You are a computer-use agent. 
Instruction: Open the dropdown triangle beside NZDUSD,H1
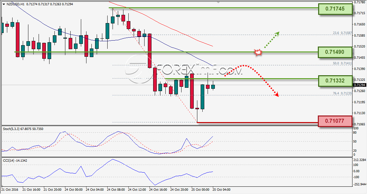coord(4,4)
